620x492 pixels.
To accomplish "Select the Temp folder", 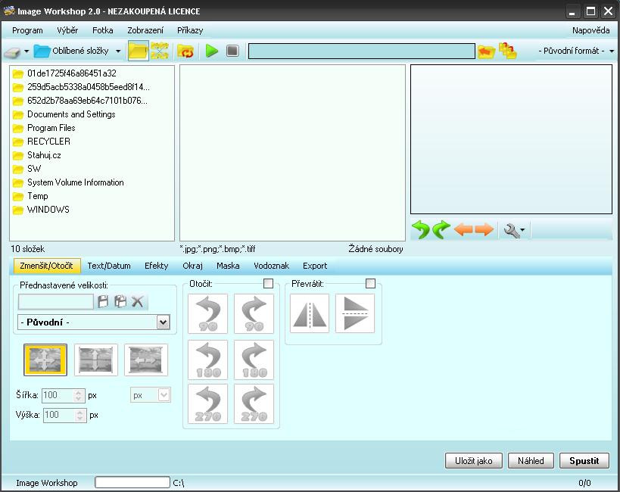I will pyautogui.click(x=30, y=196).
